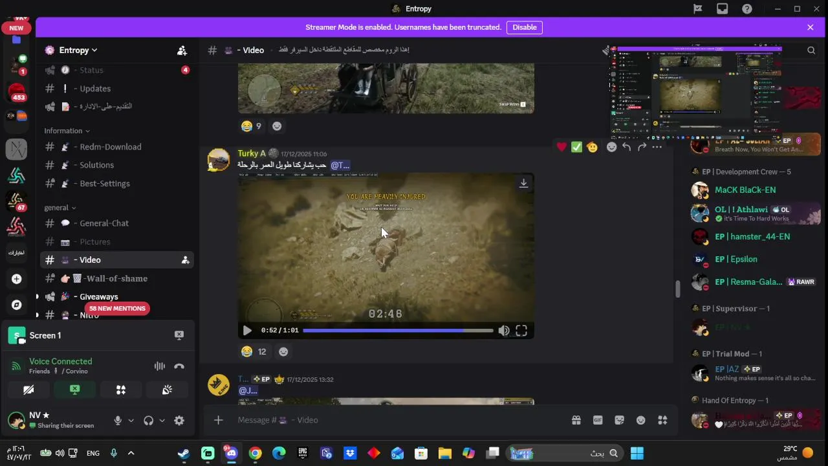Open EP | Epsilon member profile

tap(756, 260)
